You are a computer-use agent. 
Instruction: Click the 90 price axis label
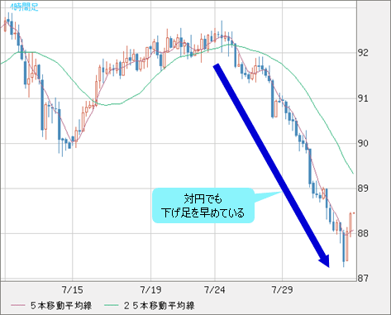(x=363, y=143)
